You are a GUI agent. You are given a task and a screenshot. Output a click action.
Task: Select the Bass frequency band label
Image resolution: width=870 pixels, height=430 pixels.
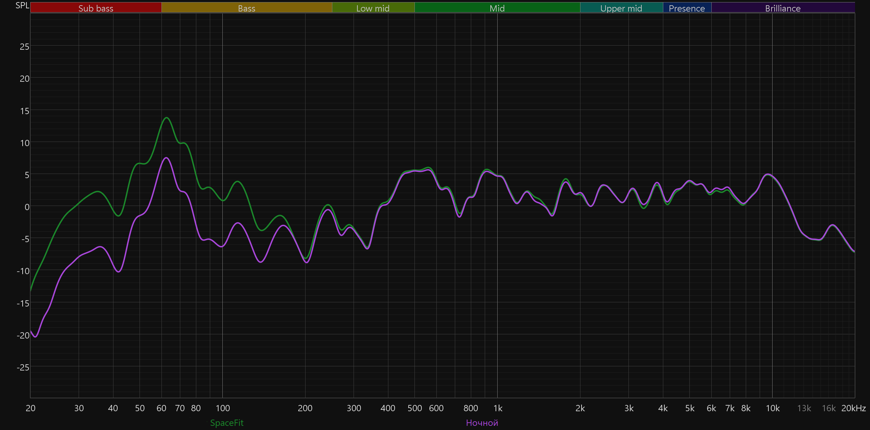pyautogui.click(x=246, y=8)
